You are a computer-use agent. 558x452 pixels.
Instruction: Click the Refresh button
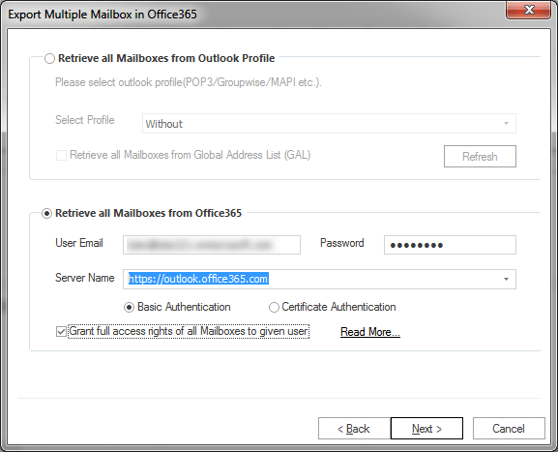click(x=480, y=157)
